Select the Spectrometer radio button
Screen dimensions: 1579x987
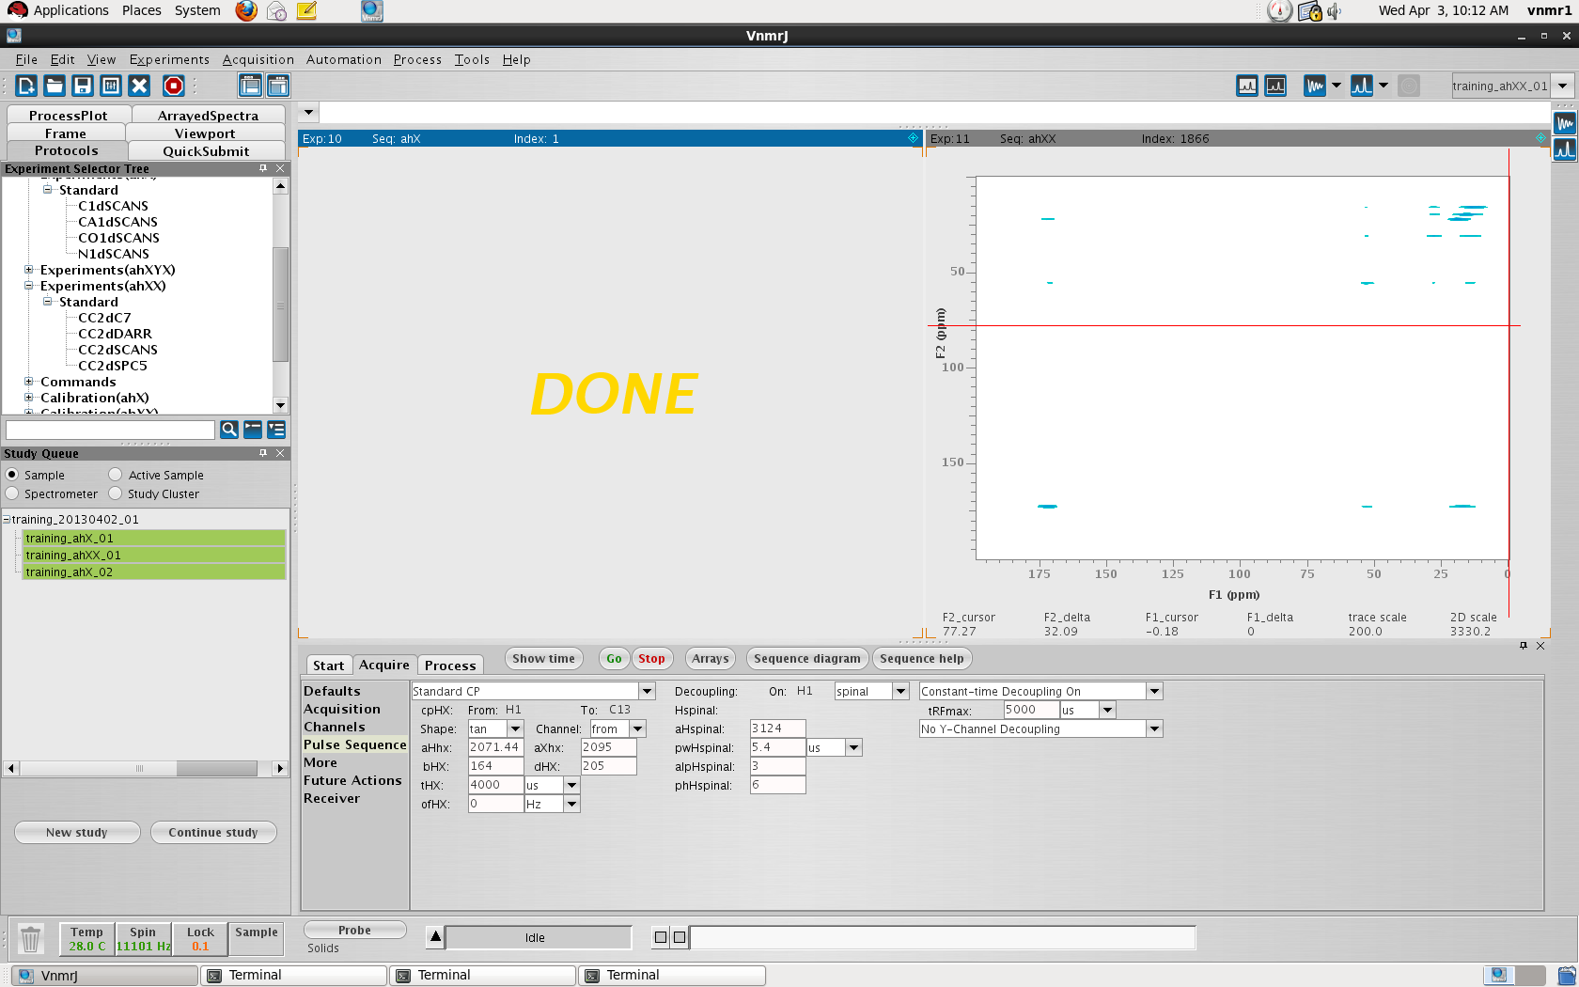12,493
